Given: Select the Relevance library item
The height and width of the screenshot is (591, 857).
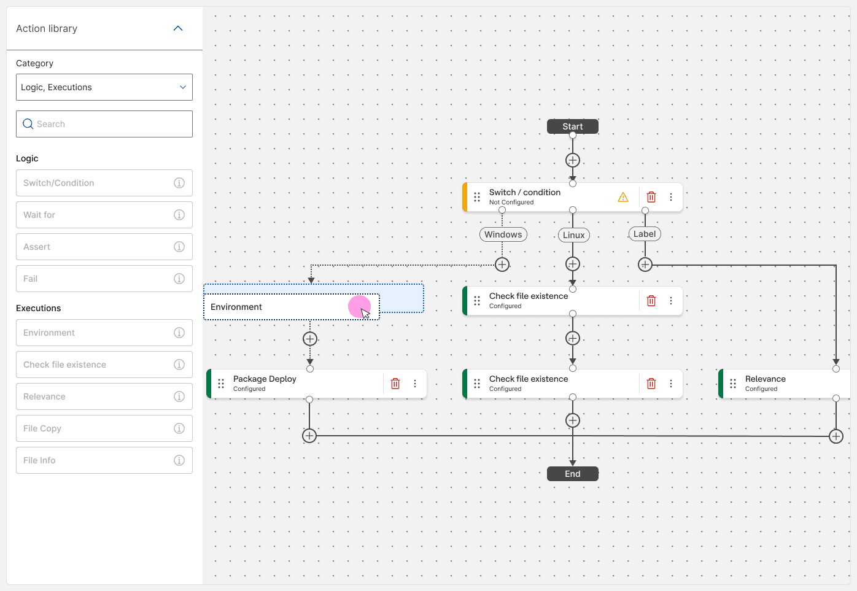Looking at the screenshot, I should tap(104, 396).
